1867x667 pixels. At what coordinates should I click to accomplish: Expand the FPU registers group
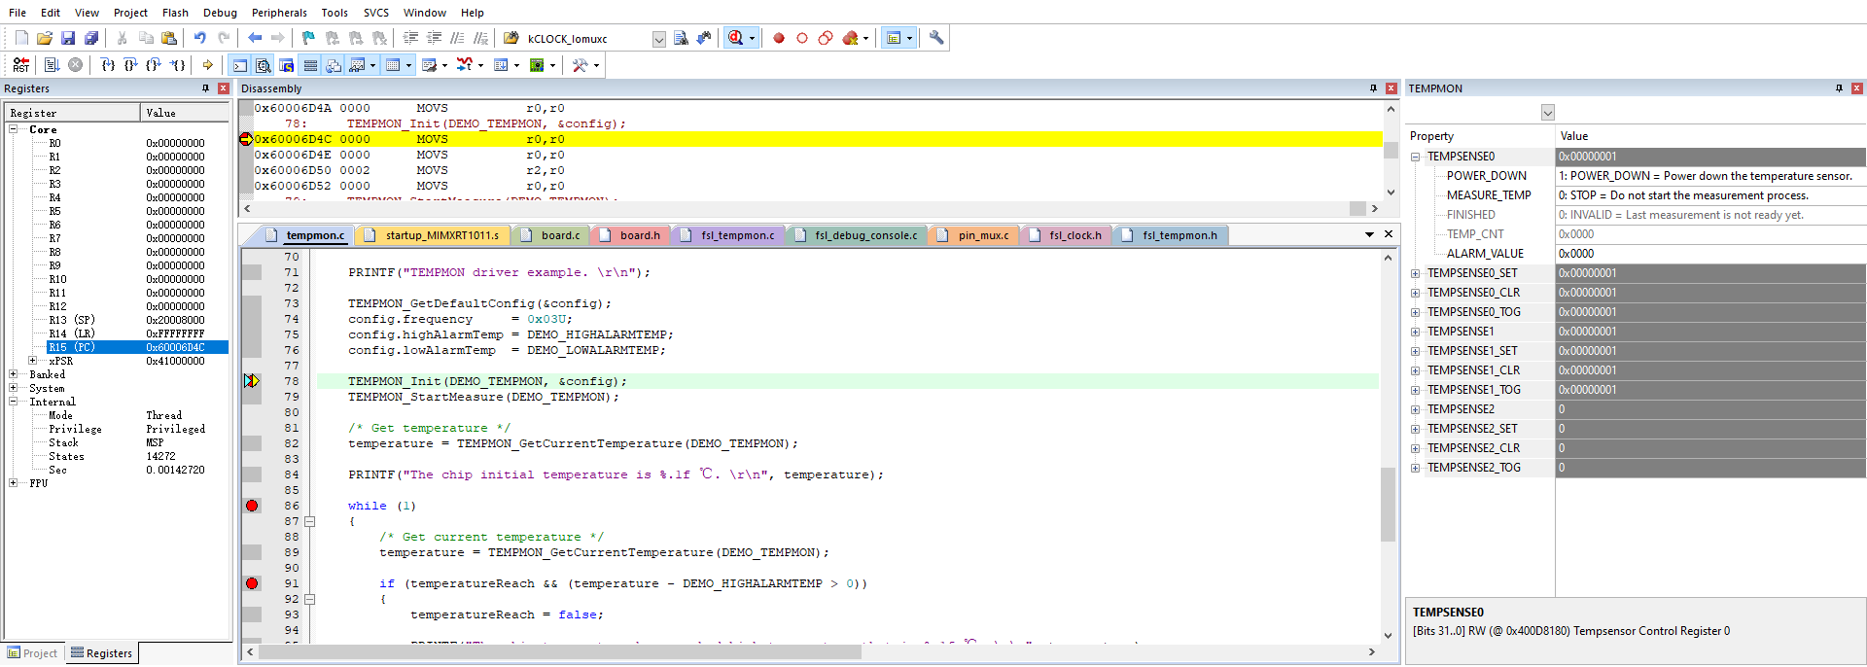13,483
